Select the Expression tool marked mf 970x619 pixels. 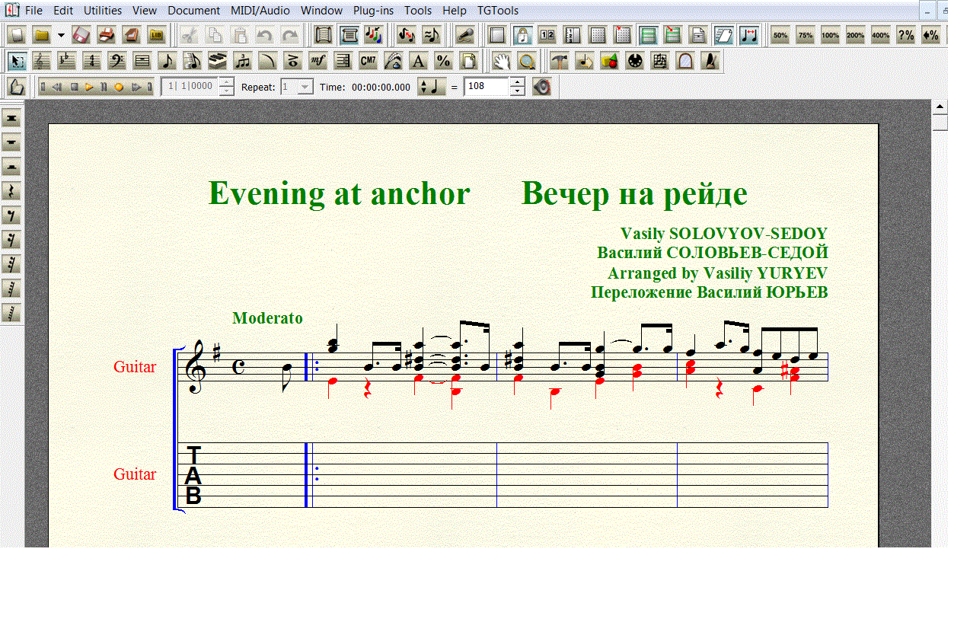tap(318, 61)
